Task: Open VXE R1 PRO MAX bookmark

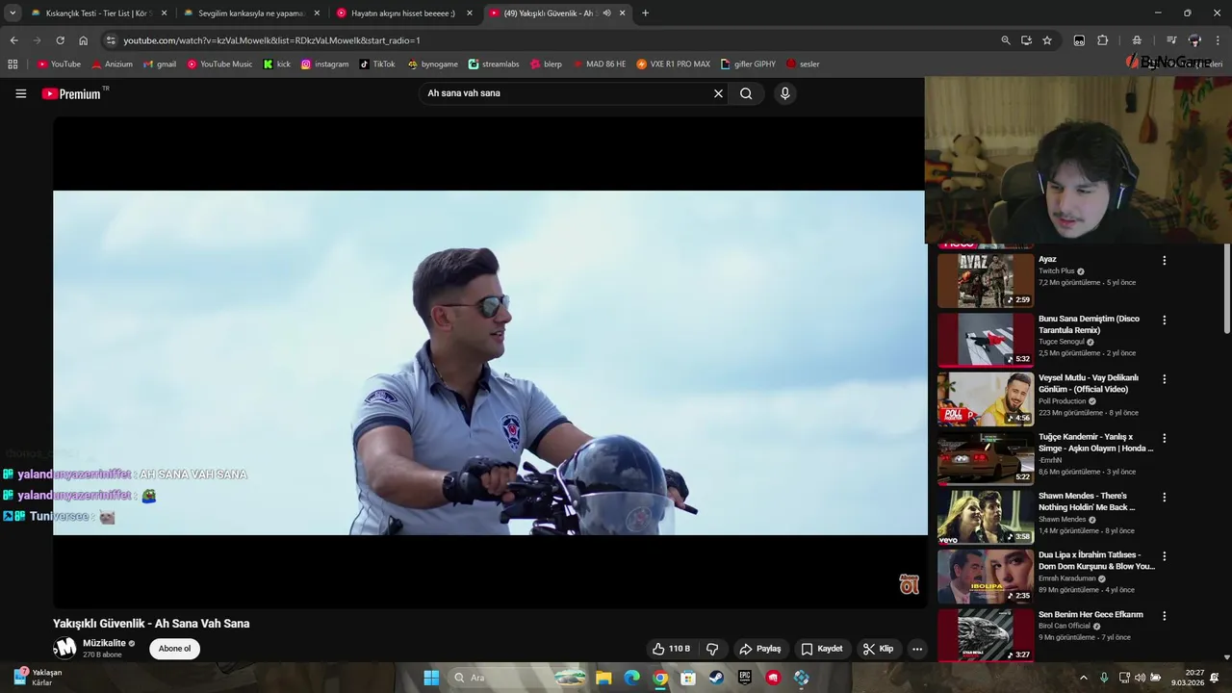Action: coord(673,64)
